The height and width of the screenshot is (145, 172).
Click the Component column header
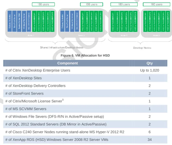(67, 63)
